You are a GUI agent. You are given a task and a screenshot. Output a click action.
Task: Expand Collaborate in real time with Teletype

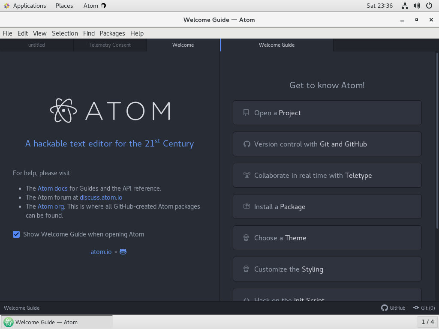point(327,175)
